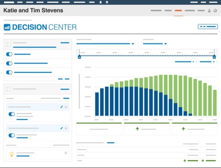This screenshot has height=168, width=221.
Task: Collapse top left panel using chevrons
Action: pyautogui.click(x=7, y=44)
